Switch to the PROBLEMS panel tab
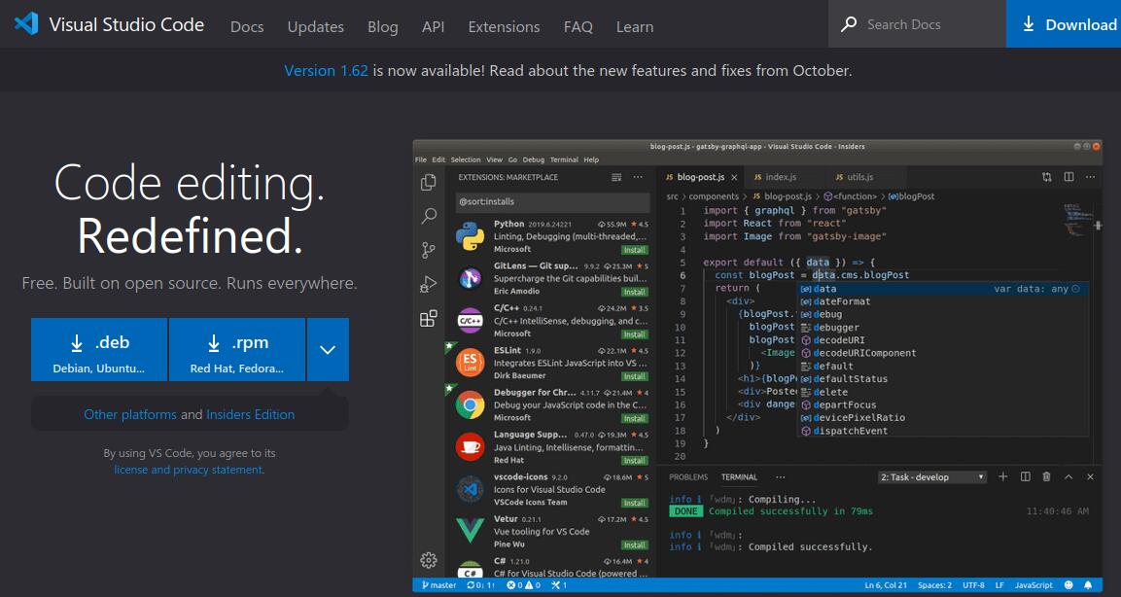This screenshot has height=597, width=1121. point(688,477)
